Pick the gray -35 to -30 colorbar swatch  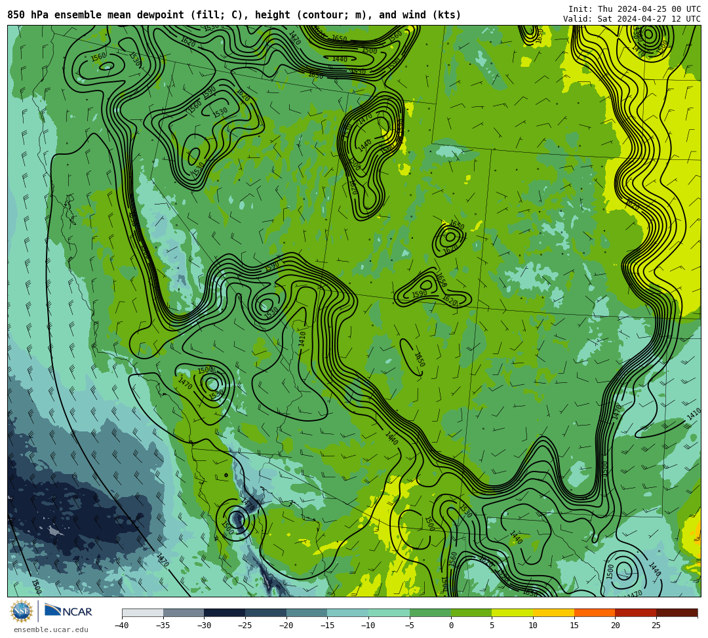(x=184, y=612)
